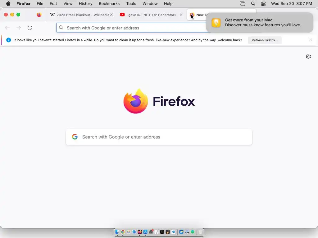318x238 pixels.
Task: Open the green Find My icon in the Dock
Action: [x=193, y=232]
